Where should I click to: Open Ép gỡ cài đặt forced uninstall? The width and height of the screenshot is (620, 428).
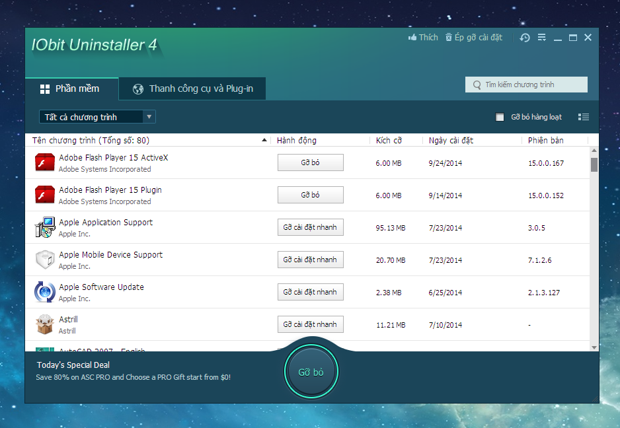[x=474, y=37]
